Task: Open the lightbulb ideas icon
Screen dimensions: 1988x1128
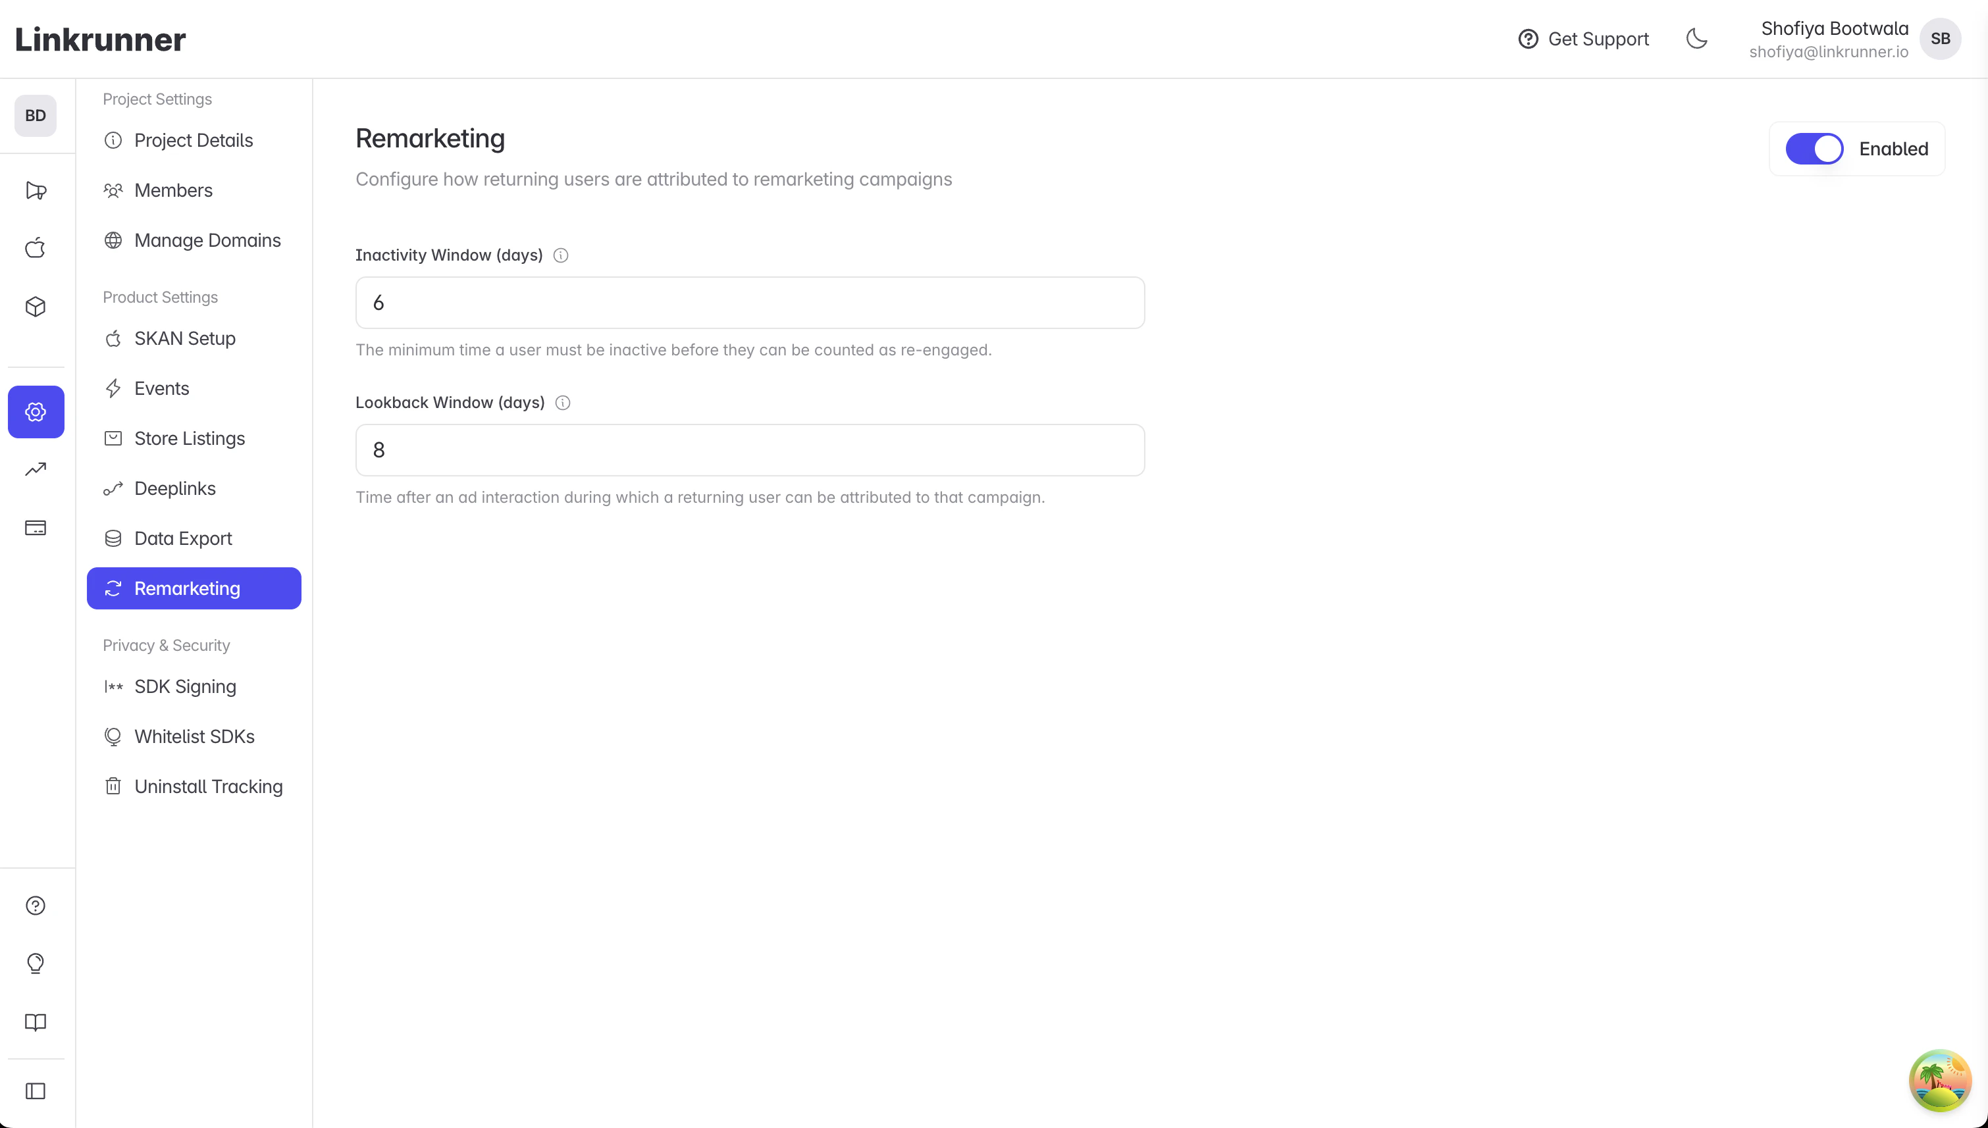Action: click(36, 963)
